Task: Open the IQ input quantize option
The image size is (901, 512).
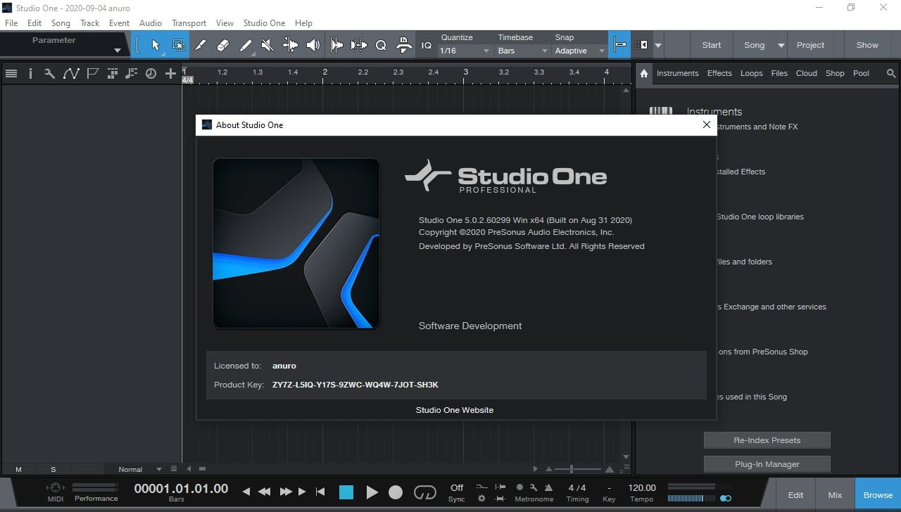Action: pyautogui.click(x=427, y=45)
